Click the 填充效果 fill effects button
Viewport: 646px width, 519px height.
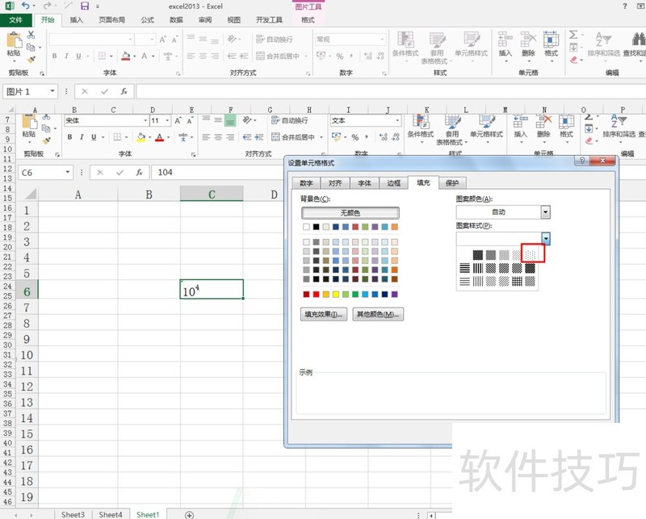tap(324, 314)
